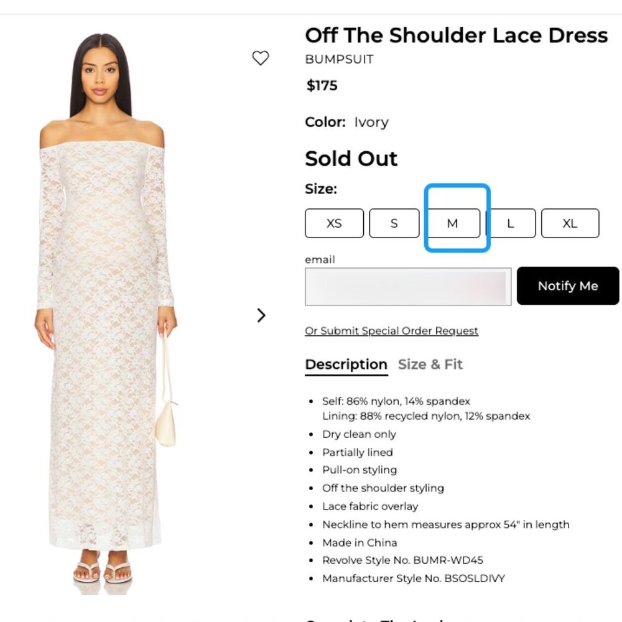Click the BUMPSUIT brand name
This screenshot has width=622, height=622.
[339, 60]
